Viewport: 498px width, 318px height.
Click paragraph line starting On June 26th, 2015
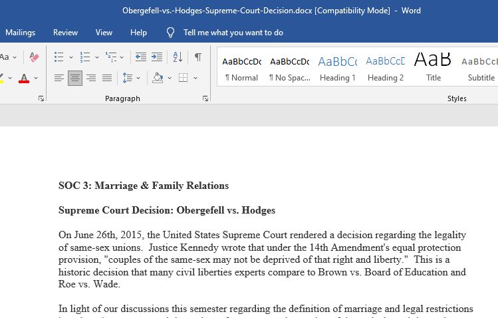(x=262, y=235)
